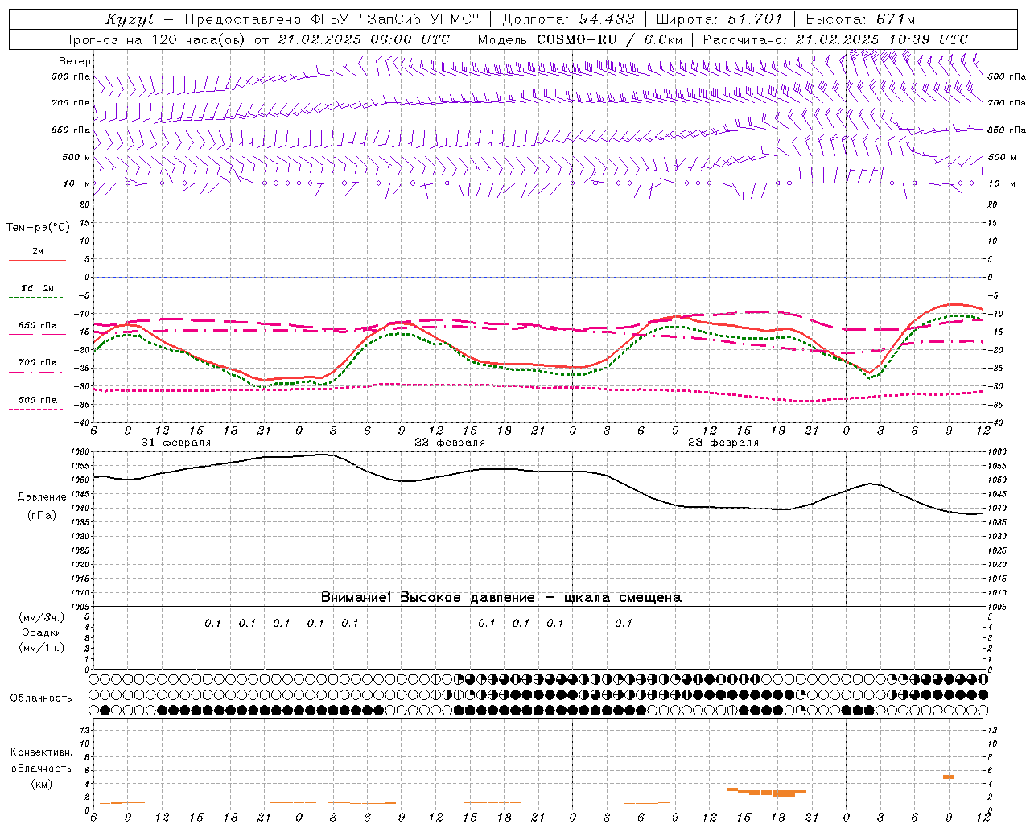The height and width of the screenshot is (824, 1030).
Task: Click the Kyzyl station name in header
Action: (130, 19)
